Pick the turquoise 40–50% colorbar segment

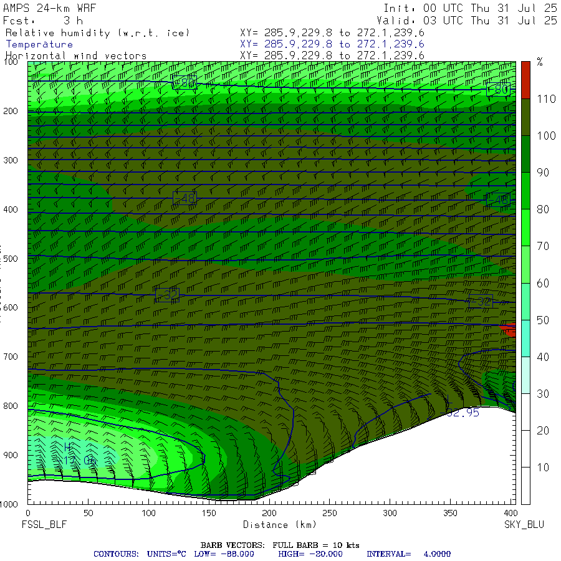[525, 338]
